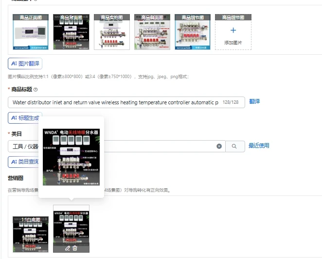Click the AI 图片翻译 button
This screenshot has height=259, width=322.
coord(25,64)
